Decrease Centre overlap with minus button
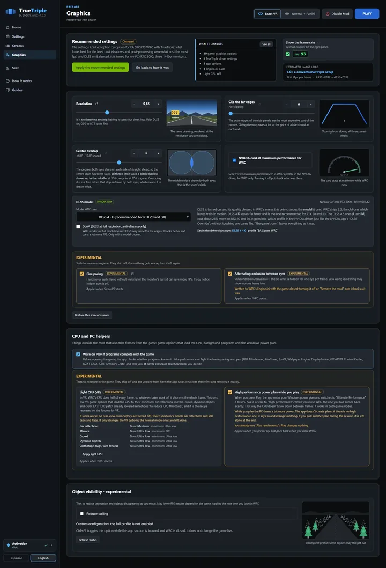 tap(135, 153)
